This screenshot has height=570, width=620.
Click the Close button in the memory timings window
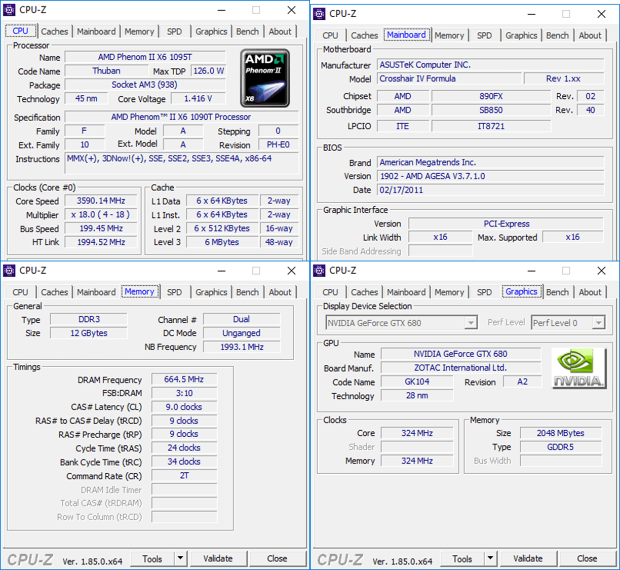[x=277, y=558]
